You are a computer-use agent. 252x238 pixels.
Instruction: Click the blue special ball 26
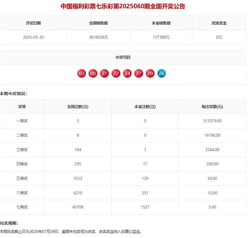coord(162,74)
